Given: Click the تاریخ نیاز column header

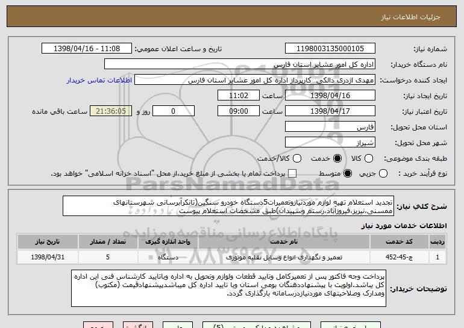Looking at the screenshot, I should pos(48,242).
